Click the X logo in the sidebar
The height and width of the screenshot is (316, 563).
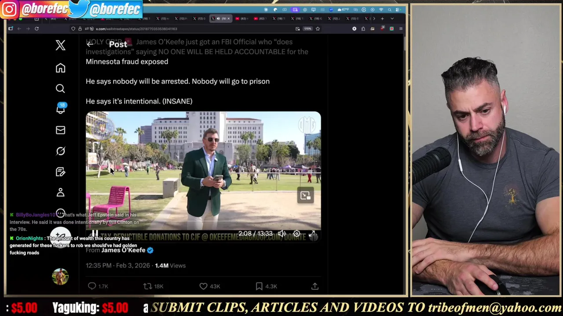click(60, 45)
